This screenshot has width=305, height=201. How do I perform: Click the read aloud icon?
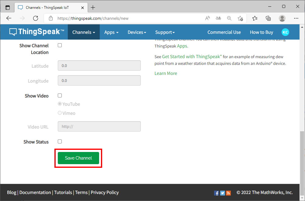[x=208, y=18]
